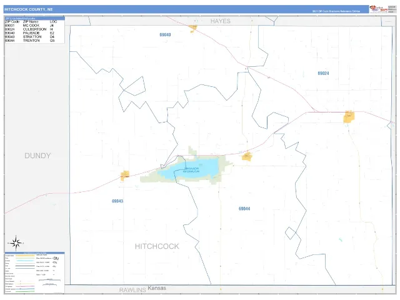Click the HAYES county name label
The image size is (400, 300).
[221, 21]
